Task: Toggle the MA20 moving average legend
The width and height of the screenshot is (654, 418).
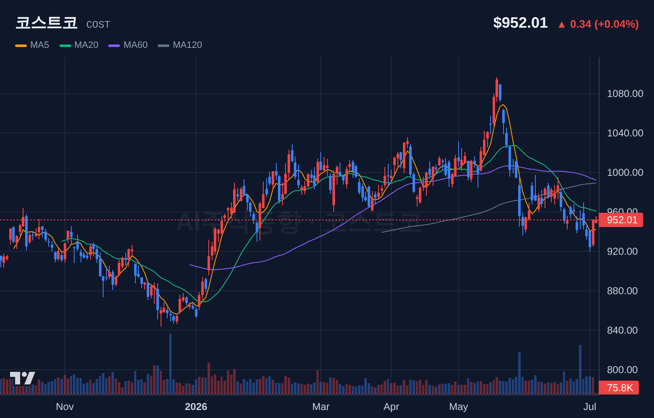Action: click(79, 45)
